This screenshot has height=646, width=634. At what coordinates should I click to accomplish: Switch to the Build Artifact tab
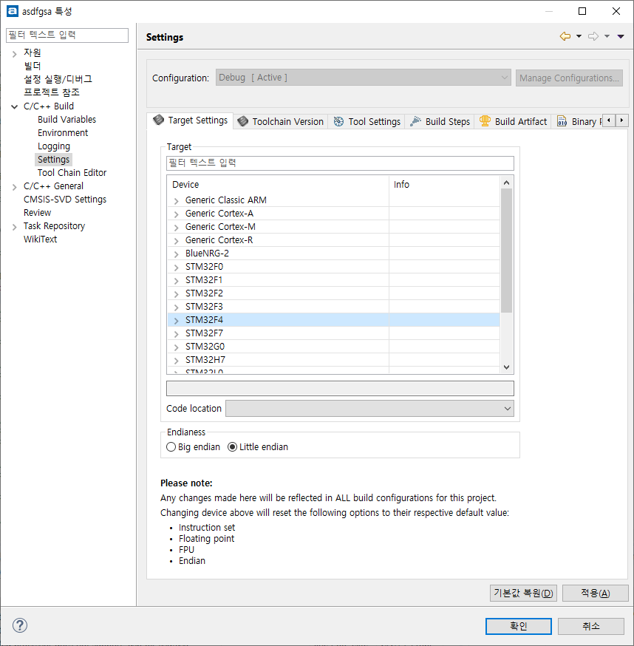coord(513,121)
